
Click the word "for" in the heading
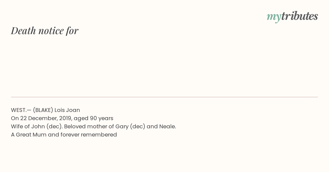tap(72, 31)
